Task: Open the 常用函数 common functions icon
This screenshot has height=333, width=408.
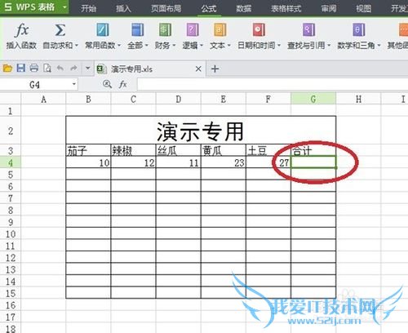Action: 103,30
